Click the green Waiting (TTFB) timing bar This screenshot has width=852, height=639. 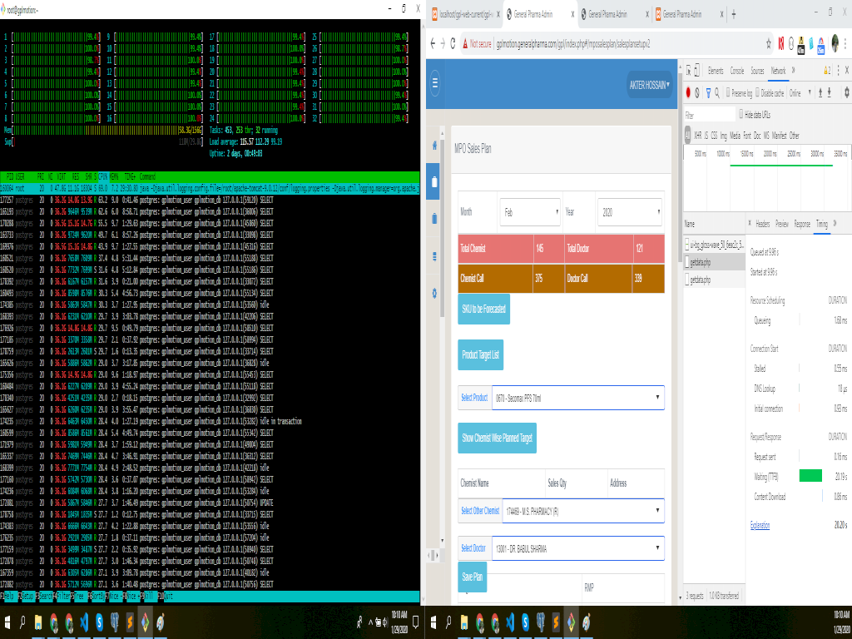(810, 476)
